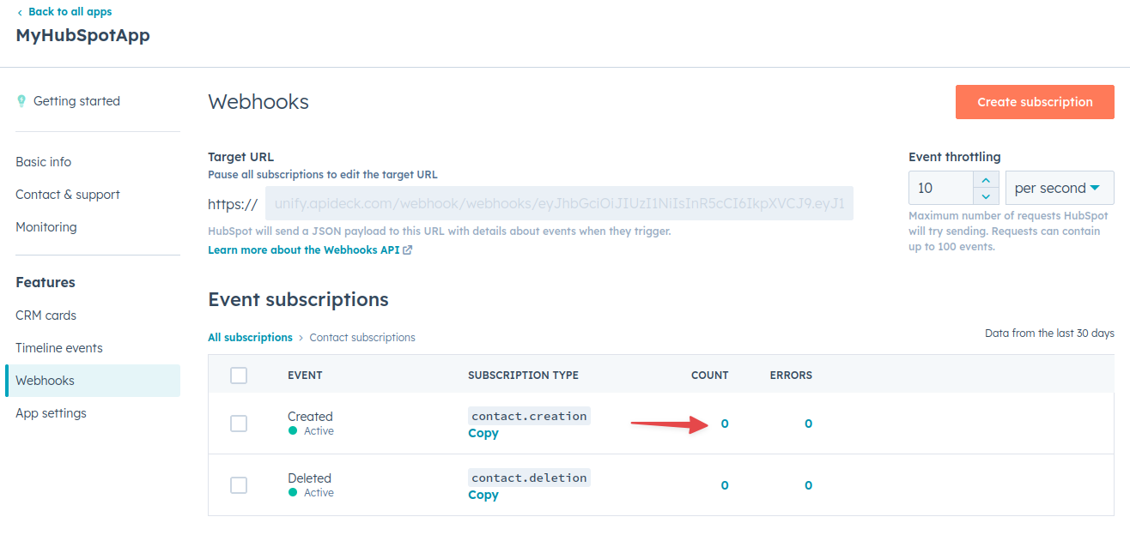
Task: Click the Contact subscriptions breadcrumb text
Action: (362, 338)
